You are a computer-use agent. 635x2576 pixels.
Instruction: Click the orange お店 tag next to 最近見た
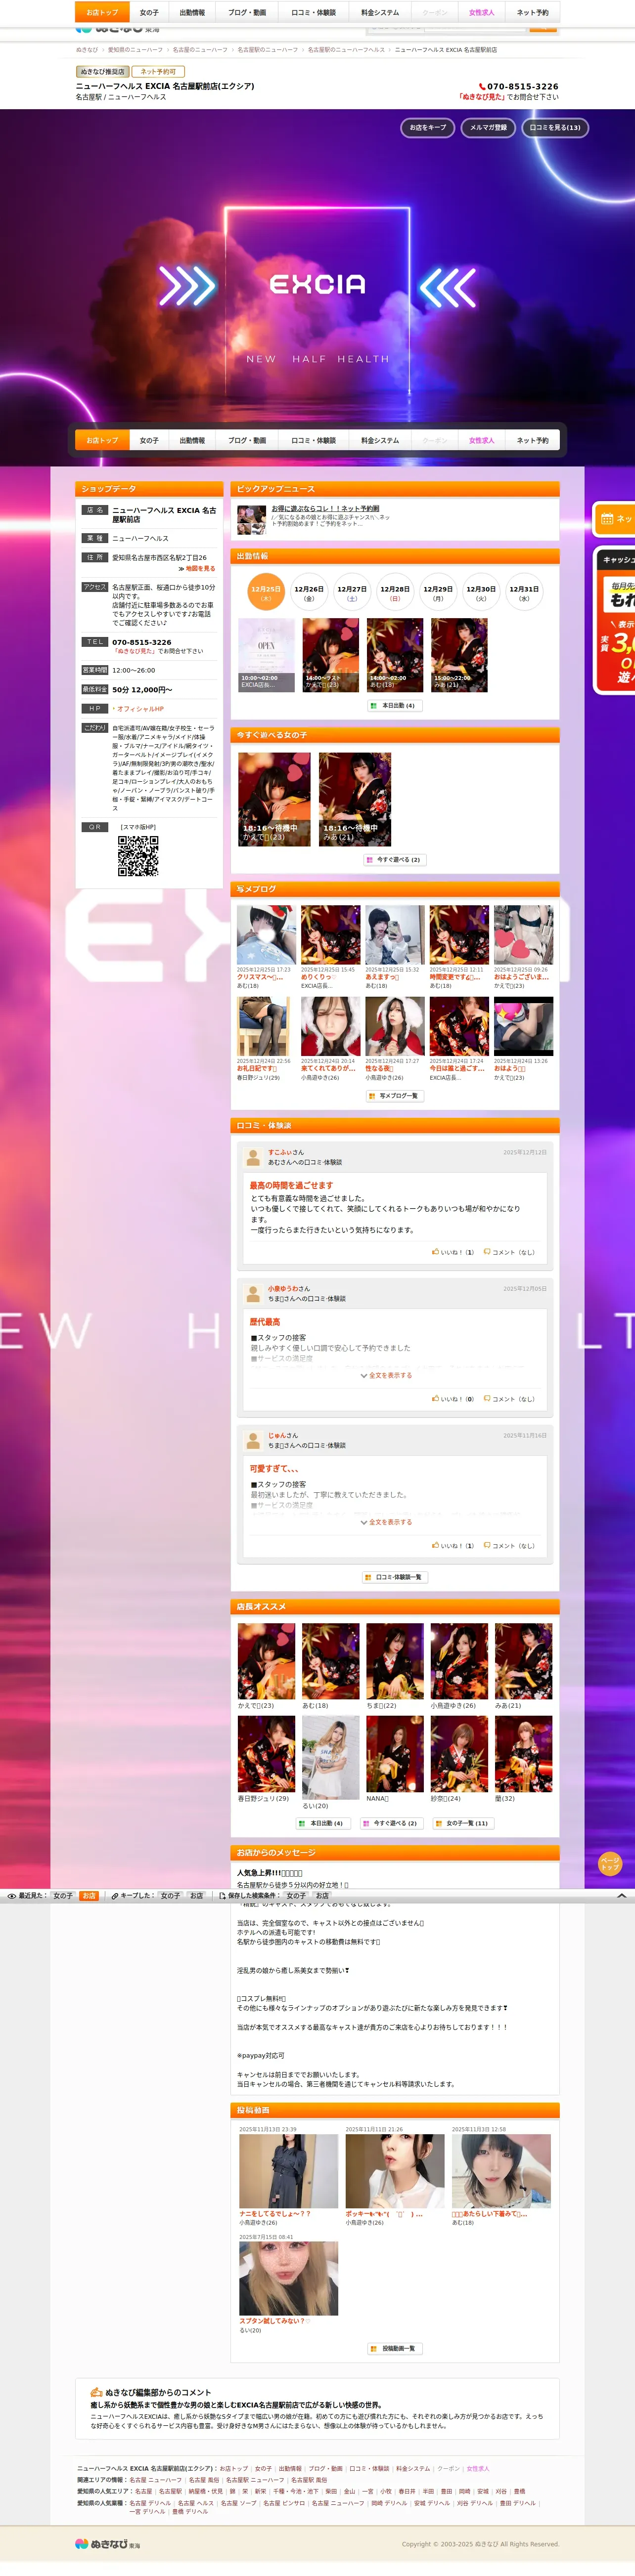pyautogui.click(x=89, y=1895)
